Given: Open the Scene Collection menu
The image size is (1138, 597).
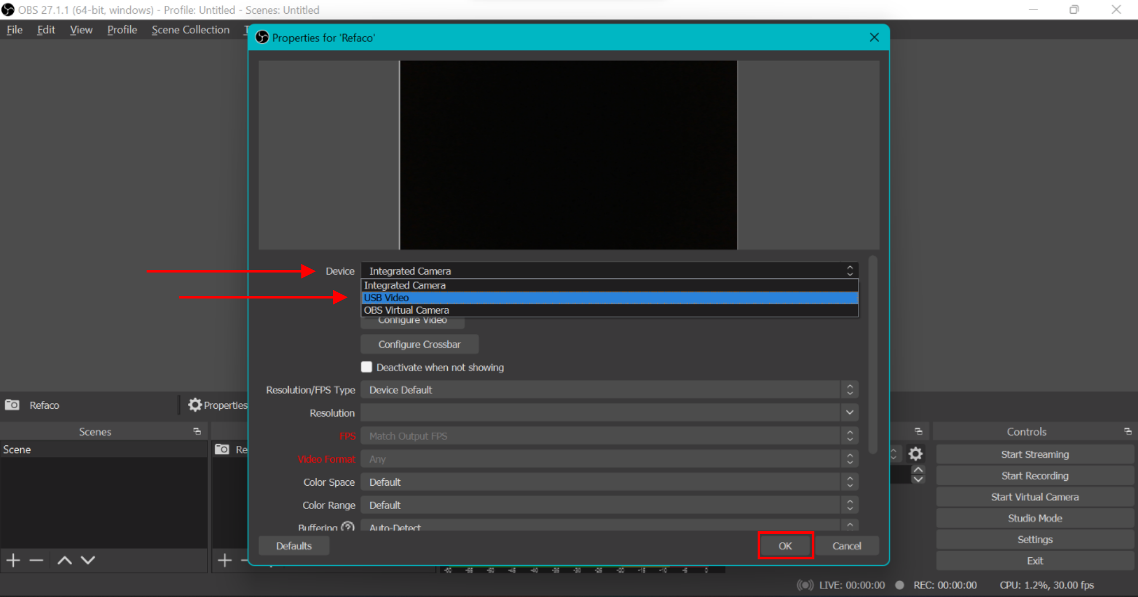Looking at the screenshot, I should point(190,30).
